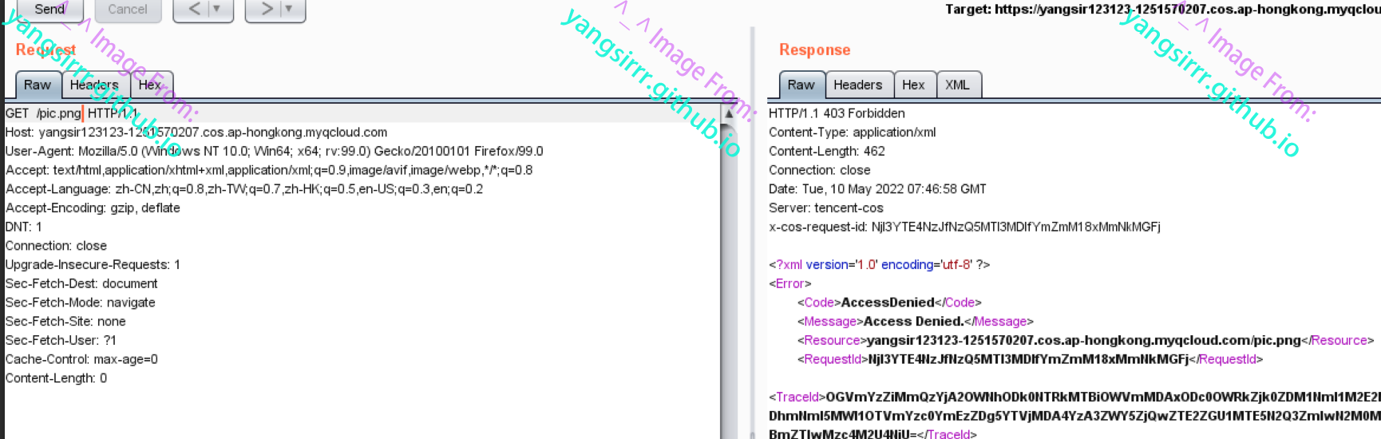Click the Host header line in request
Viewport: 1381px width, 439px height.
coord(196,132)
